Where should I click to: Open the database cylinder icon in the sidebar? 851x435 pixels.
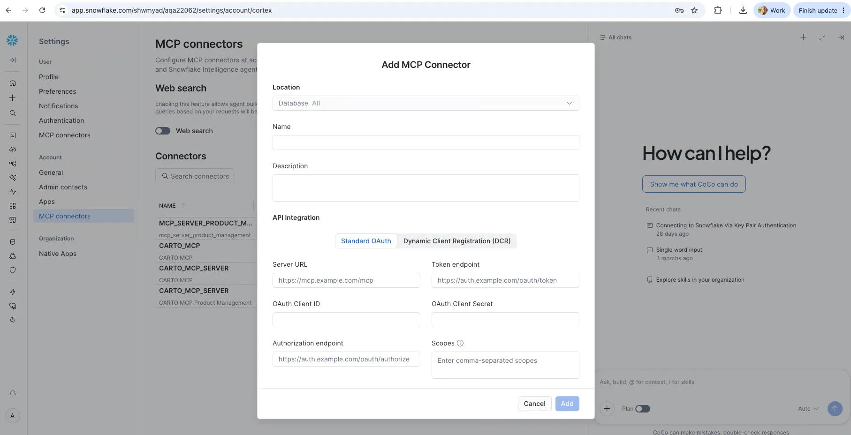(13, 242)
